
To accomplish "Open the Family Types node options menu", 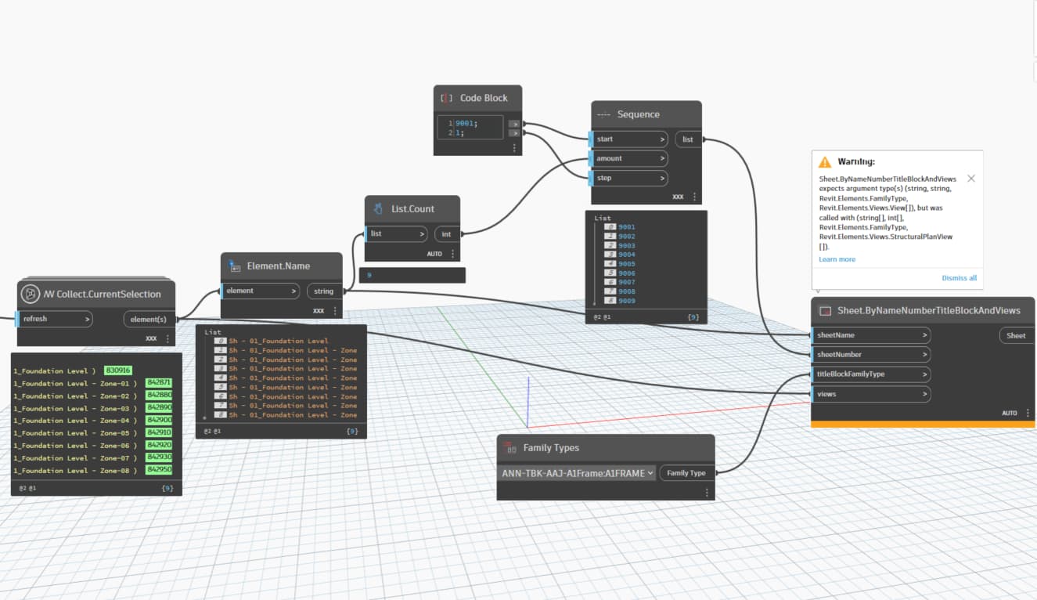I will click(x=707, y=493).
